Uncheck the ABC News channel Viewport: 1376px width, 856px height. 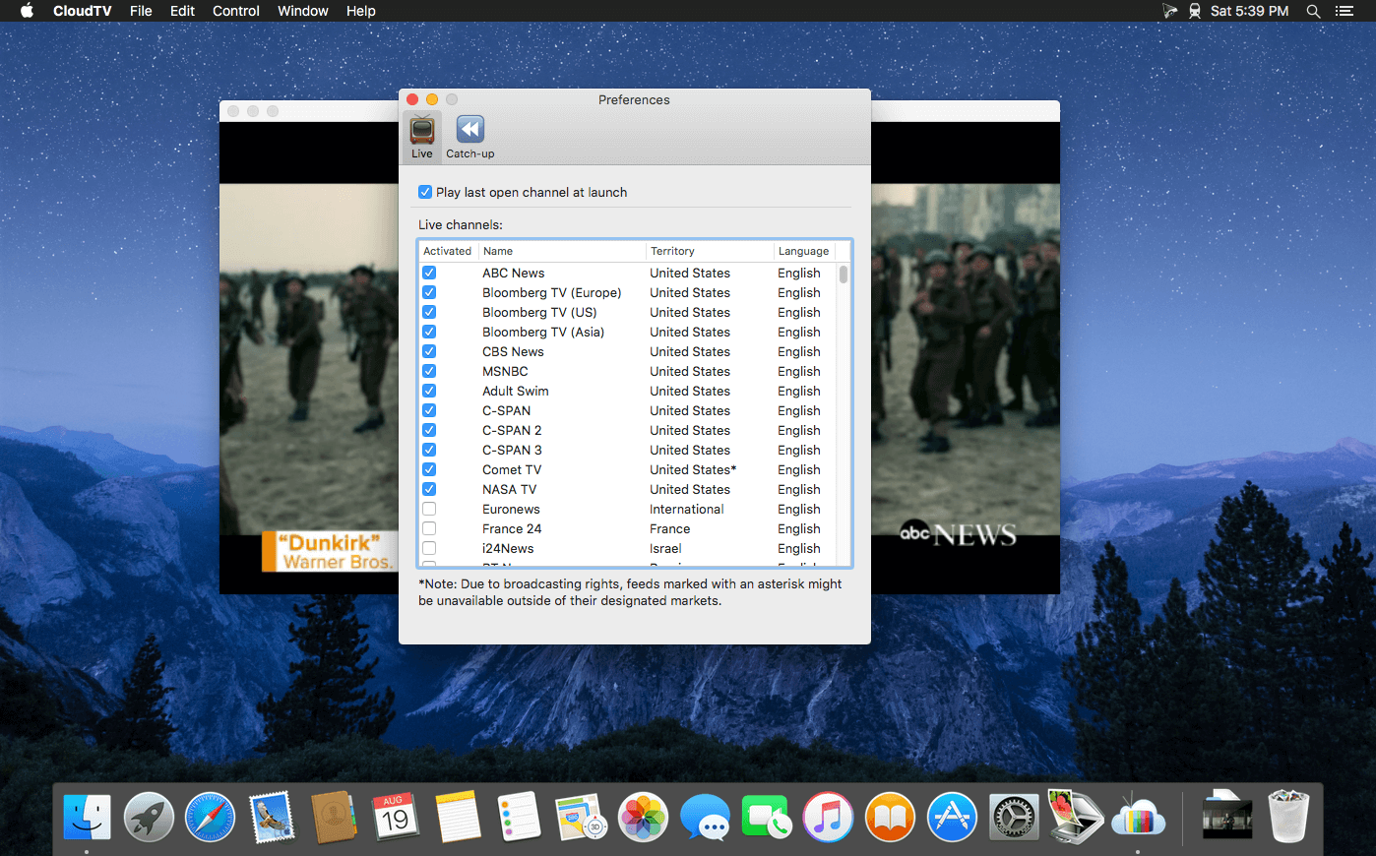coord(429,273)
